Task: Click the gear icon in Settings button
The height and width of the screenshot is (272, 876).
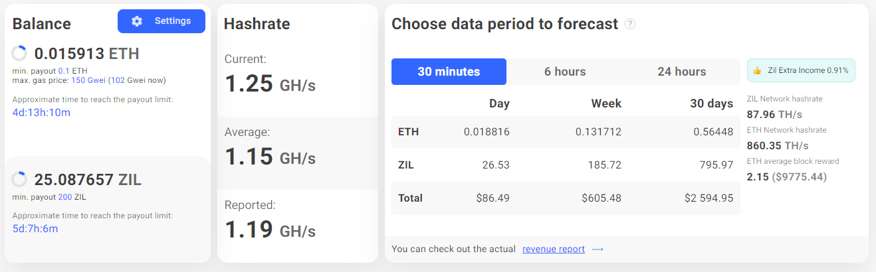Action: (137, 21)
